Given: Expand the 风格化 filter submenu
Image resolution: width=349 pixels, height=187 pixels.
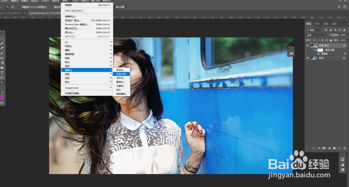Looking at the screenshot, I should (x=87, y=46).
